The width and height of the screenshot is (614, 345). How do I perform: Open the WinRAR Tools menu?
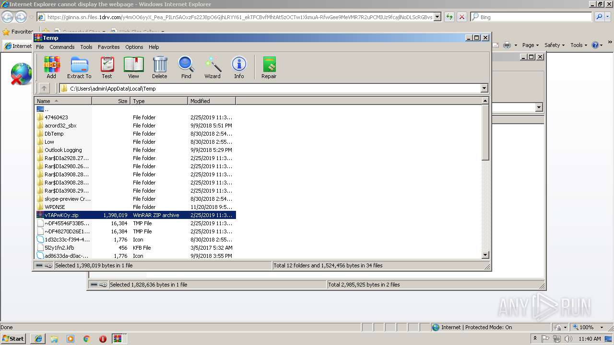(x=86, y=47)
